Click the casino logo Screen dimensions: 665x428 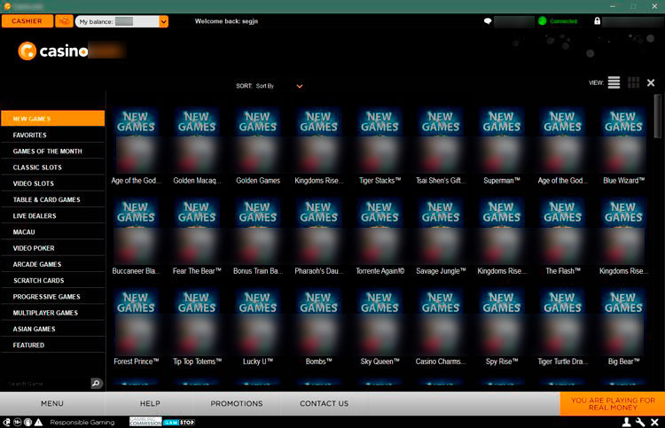[x=53, y=51]
